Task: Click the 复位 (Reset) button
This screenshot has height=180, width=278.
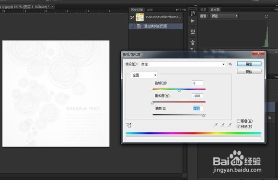Action: coord(249,71)
